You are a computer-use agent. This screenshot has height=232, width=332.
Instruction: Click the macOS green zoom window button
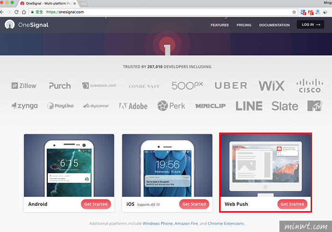[12, 2]
